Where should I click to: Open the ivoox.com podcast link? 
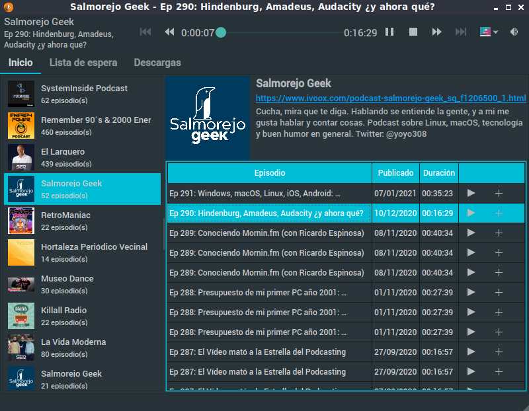point(391,98)
